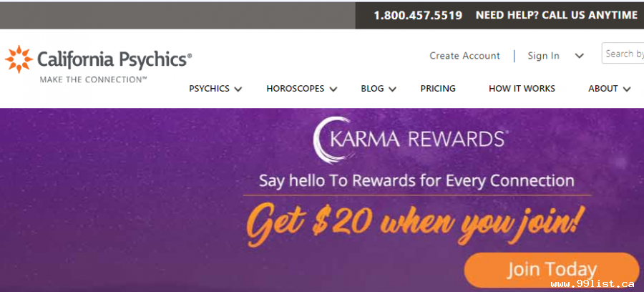Expand the Horoscopes menu chevron
The height and width of the screenshot is (292, 644).
[x=333, y=89]
